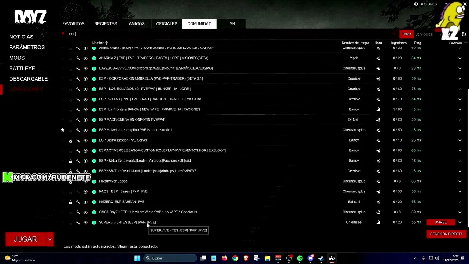Toggle favorite star for ESP Ultimo Bastion
This screenshot has height=264, width=469.
coord(63,140)
